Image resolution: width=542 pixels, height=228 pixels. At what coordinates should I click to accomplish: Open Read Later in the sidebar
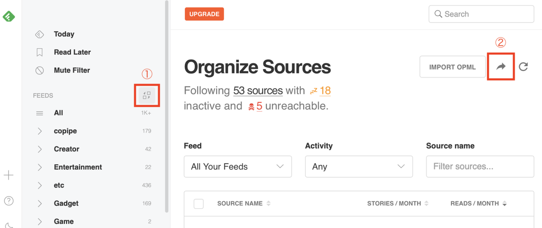coord(72,52)
